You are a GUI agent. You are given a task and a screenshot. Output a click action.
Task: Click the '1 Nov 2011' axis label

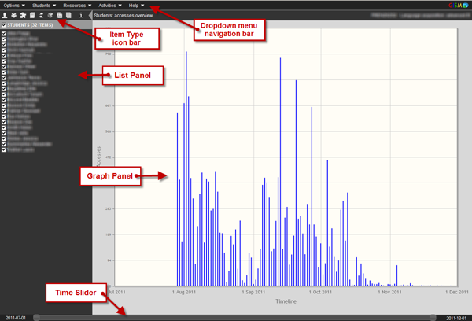pos(389,292)
